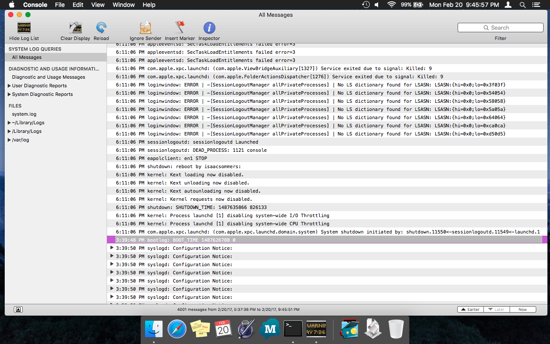Click the sidebar toggle icon in status bar
The height and width of the screenshot is (344, 550).
[18, 310]
